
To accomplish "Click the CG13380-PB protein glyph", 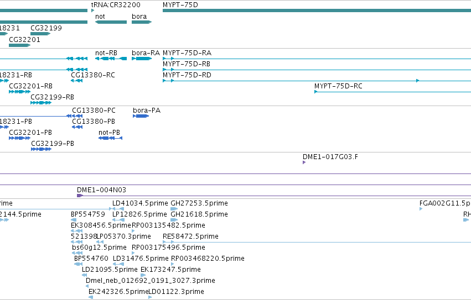I will pos(77,127).
